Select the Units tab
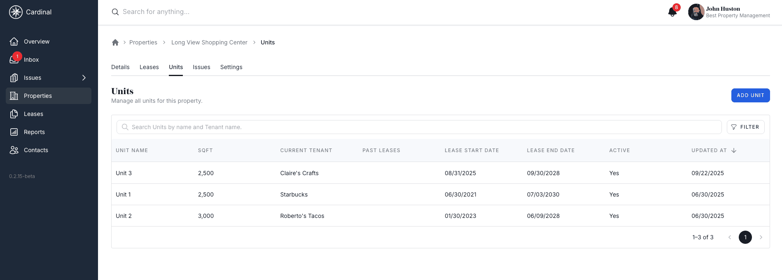This screenshot has height=280, width=782. 176,67
